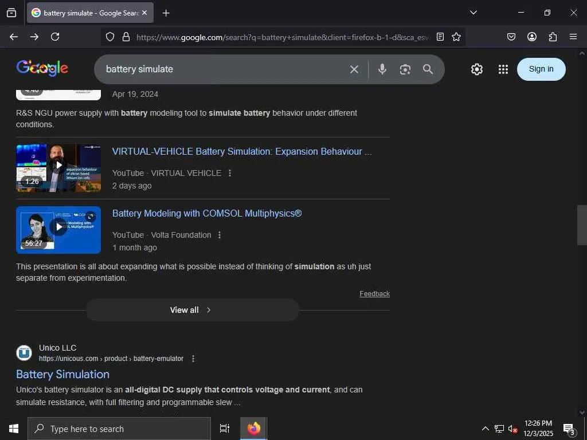Start voice search with the microphone
The image size is (587, 440).
382,69
